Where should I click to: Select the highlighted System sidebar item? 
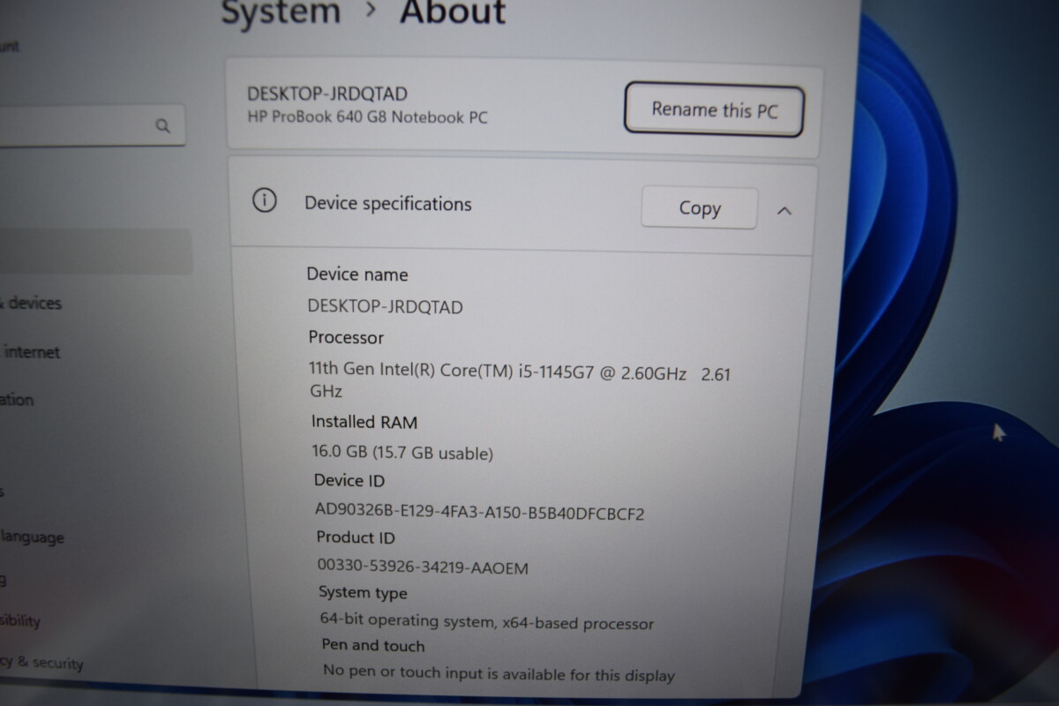click(95, 252)
